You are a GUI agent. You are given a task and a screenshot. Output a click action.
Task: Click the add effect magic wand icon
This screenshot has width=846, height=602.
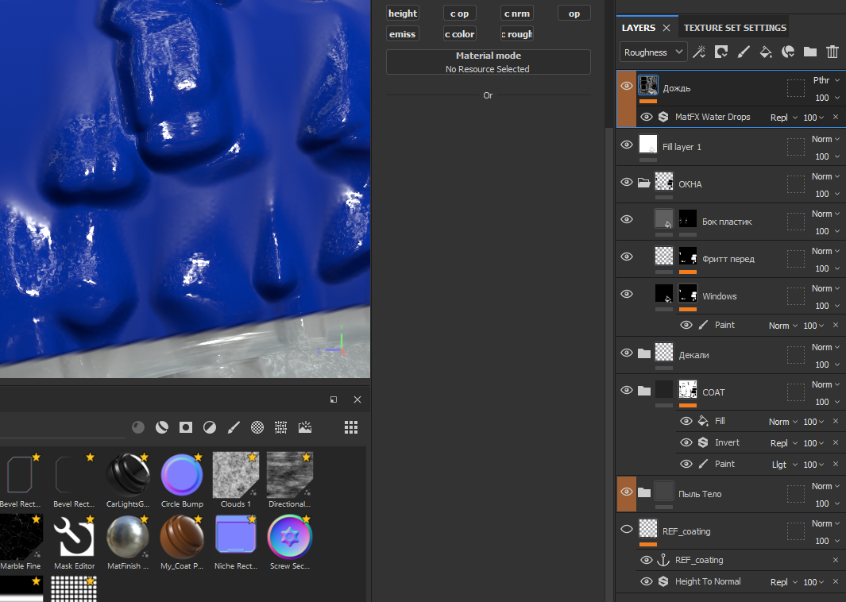(x=700, y=52)
